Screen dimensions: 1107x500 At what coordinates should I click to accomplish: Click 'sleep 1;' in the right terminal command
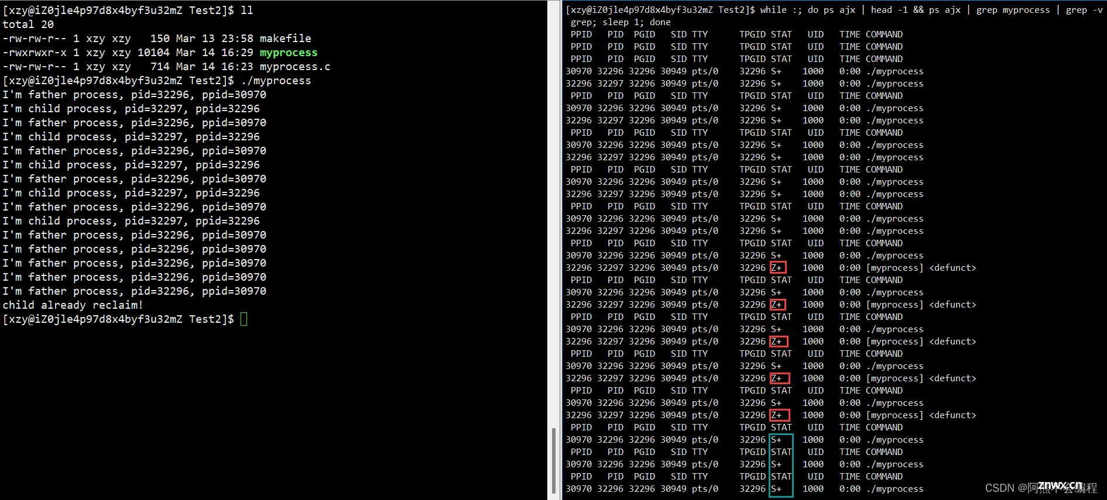623,22
